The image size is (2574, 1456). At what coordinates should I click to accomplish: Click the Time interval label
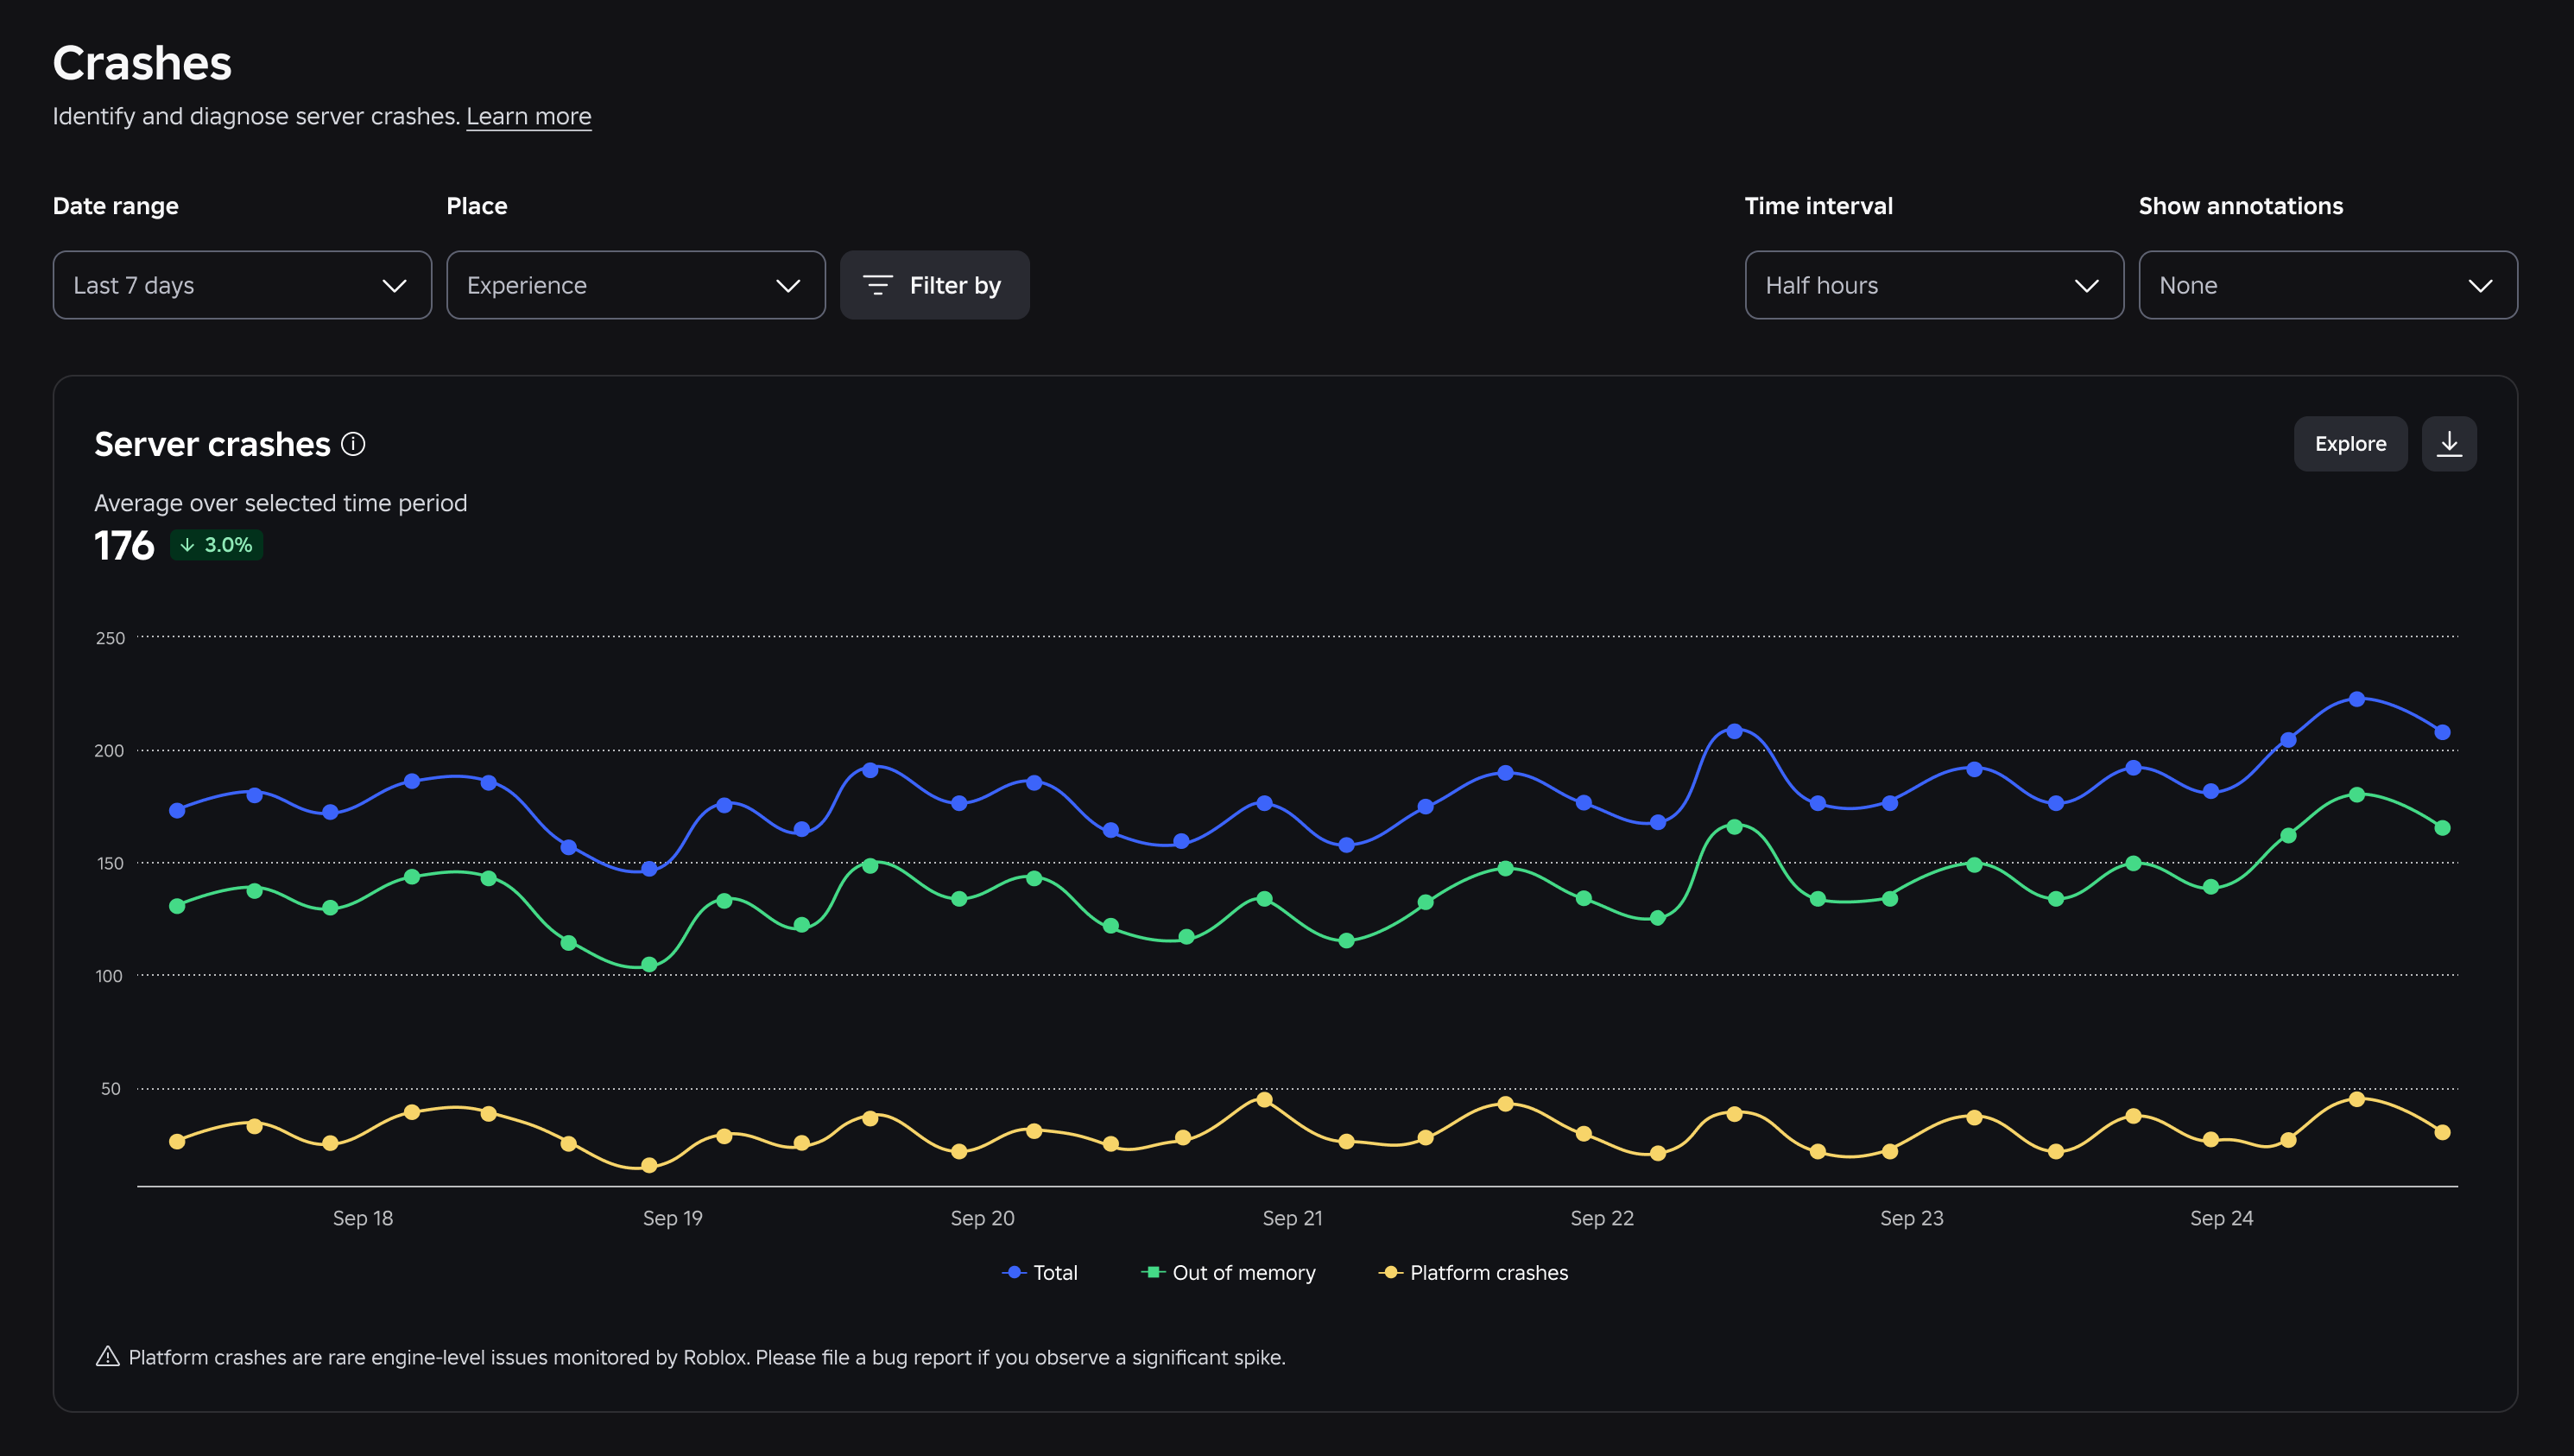pyautogui.click(x=1819, y=206)
